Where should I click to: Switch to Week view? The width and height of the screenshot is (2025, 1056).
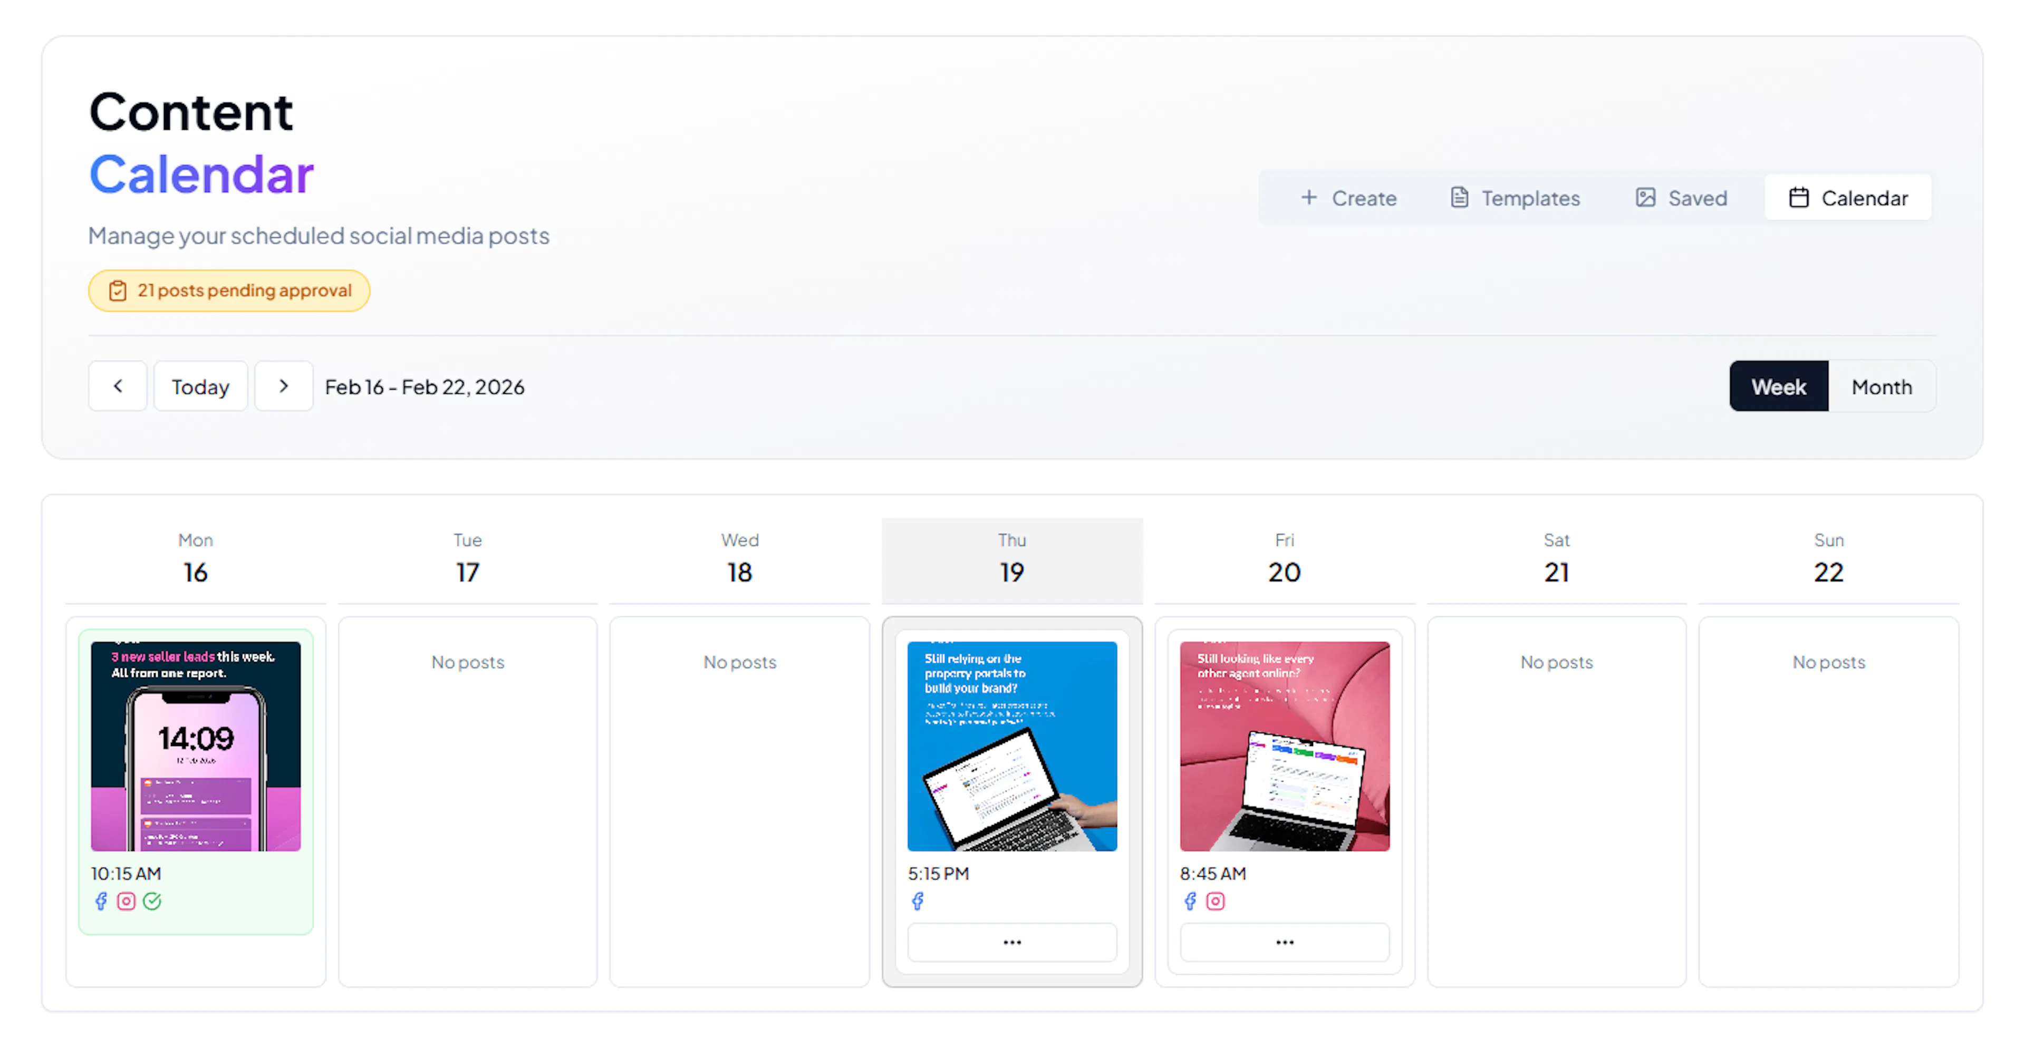1778,386
